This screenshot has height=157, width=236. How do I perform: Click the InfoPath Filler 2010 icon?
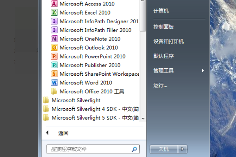click(54, 30)
